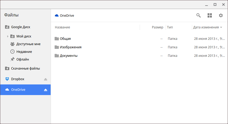
Task: Open the settings gear menu
Action: tap(221, 15)
